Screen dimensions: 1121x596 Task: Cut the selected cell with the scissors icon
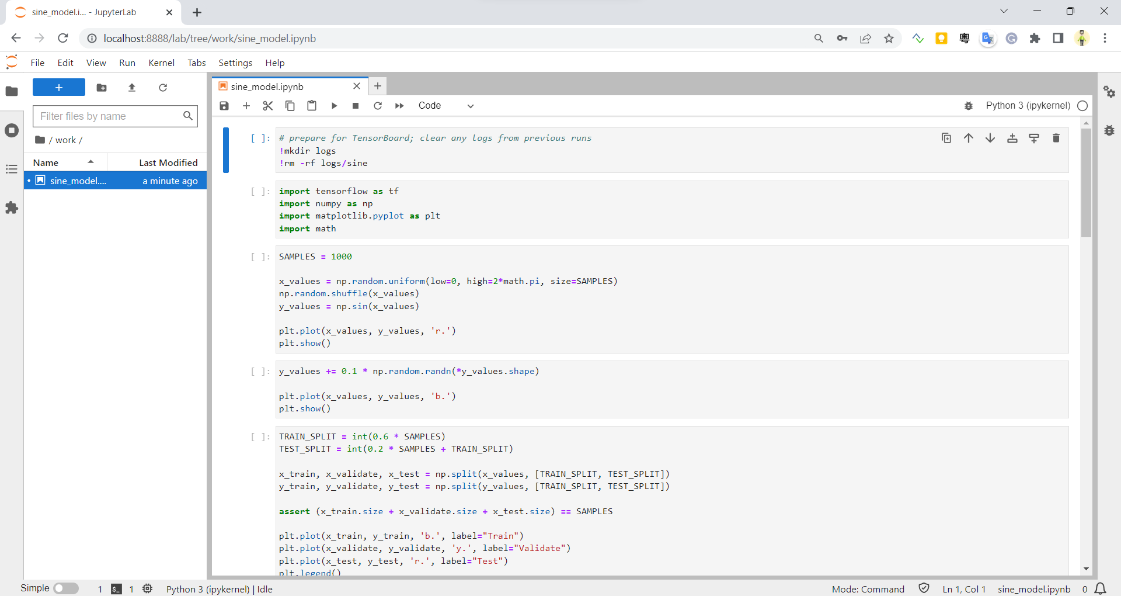[268, 106]
